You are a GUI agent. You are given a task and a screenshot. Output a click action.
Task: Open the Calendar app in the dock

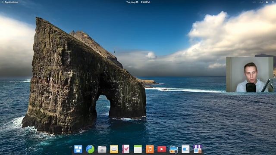click(138, 149)
